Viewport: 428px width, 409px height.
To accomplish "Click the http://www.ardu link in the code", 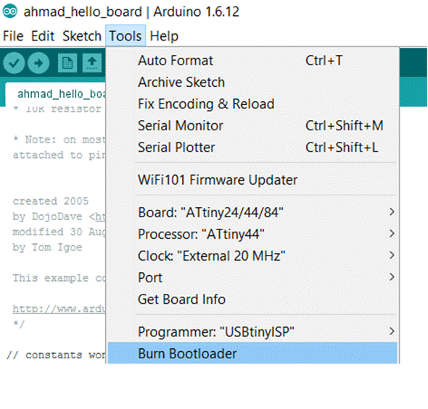I will pos(59,309).
